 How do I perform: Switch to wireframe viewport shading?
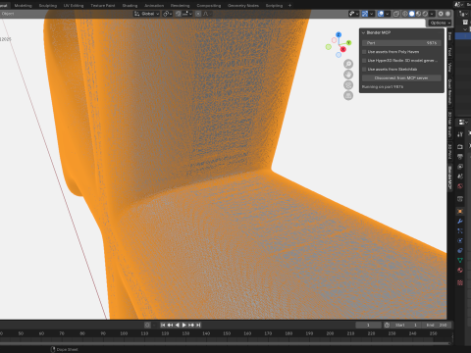click(405, 14)
